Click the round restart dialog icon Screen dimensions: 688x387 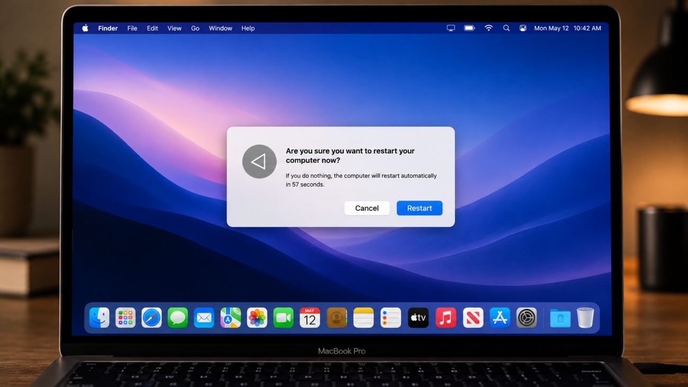(259, 161)
